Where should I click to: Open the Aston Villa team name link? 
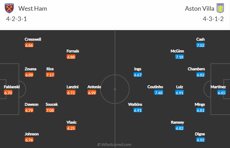[x=200, y=9]
